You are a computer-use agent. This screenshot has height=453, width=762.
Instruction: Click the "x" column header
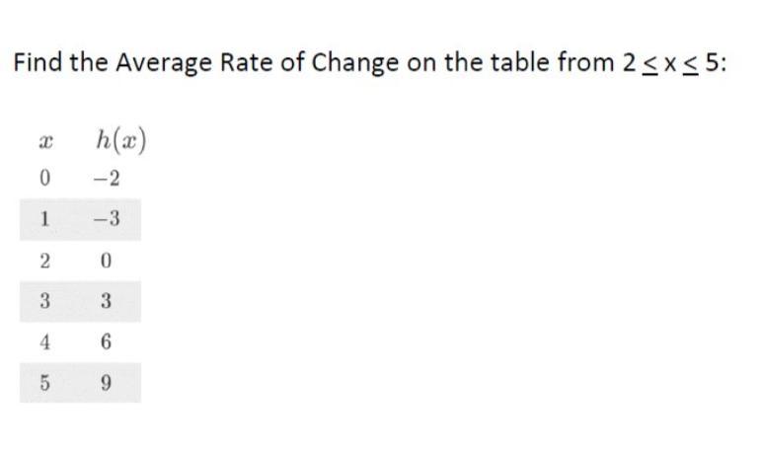(x=44, y=142)
